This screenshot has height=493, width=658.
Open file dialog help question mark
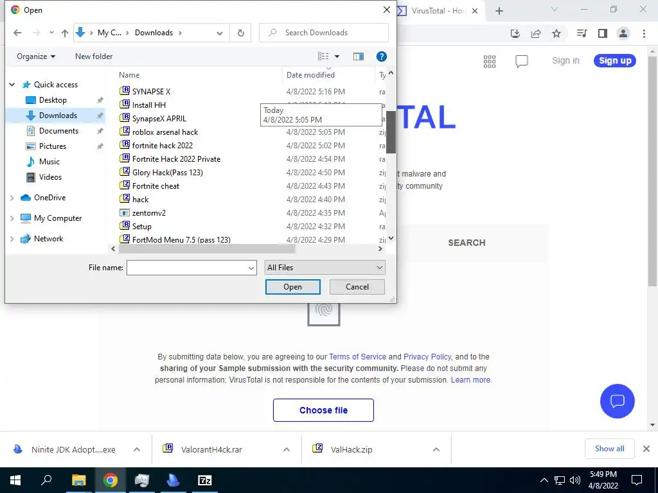point(381,56)
